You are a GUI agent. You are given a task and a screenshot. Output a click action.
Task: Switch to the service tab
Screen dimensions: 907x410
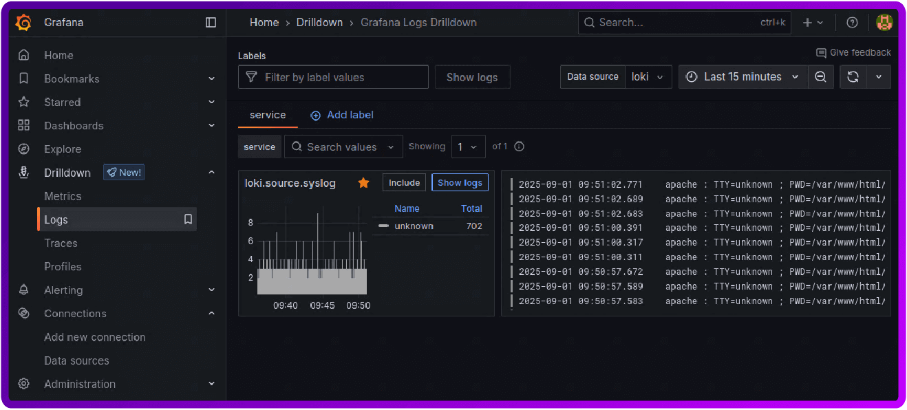[267, 115]
